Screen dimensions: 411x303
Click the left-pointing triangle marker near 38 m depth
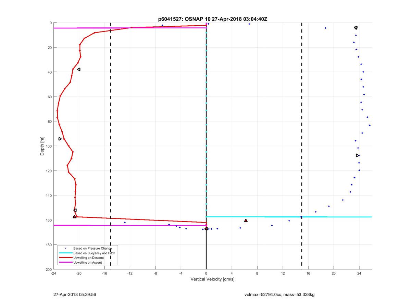pyautogui.click(x=79, y=69)
